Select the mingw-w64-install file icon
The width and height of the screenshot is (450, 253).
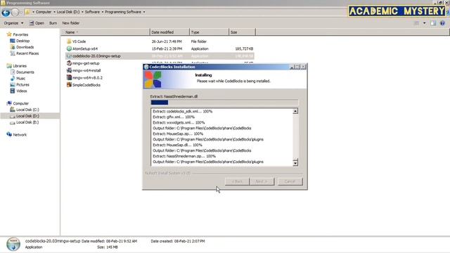pos(69,70)
